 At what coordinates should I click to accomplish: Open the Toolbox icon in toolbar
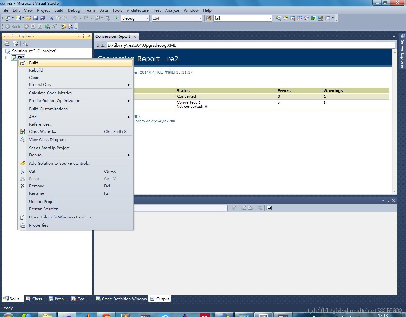[x=306, y=18]
